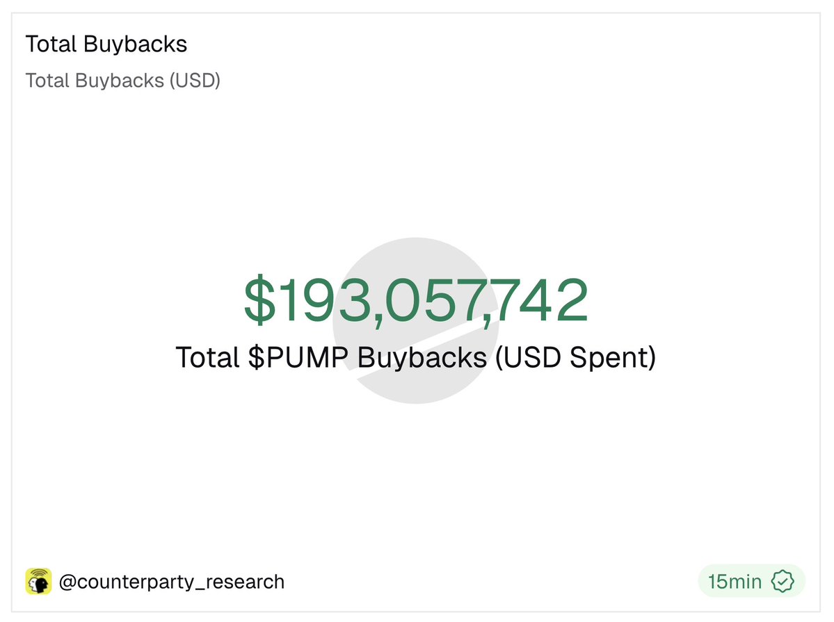Click the counterparty_research avatar icon
Viewport: 834px width, 622px height.
[38, 581]
